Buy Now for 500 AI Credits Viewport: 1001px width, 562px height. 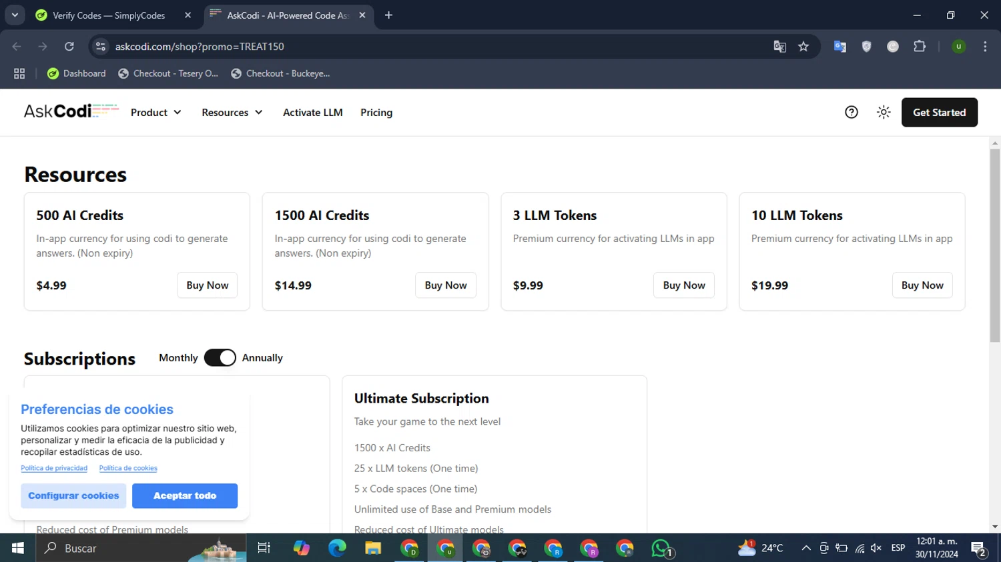[208, 285]
